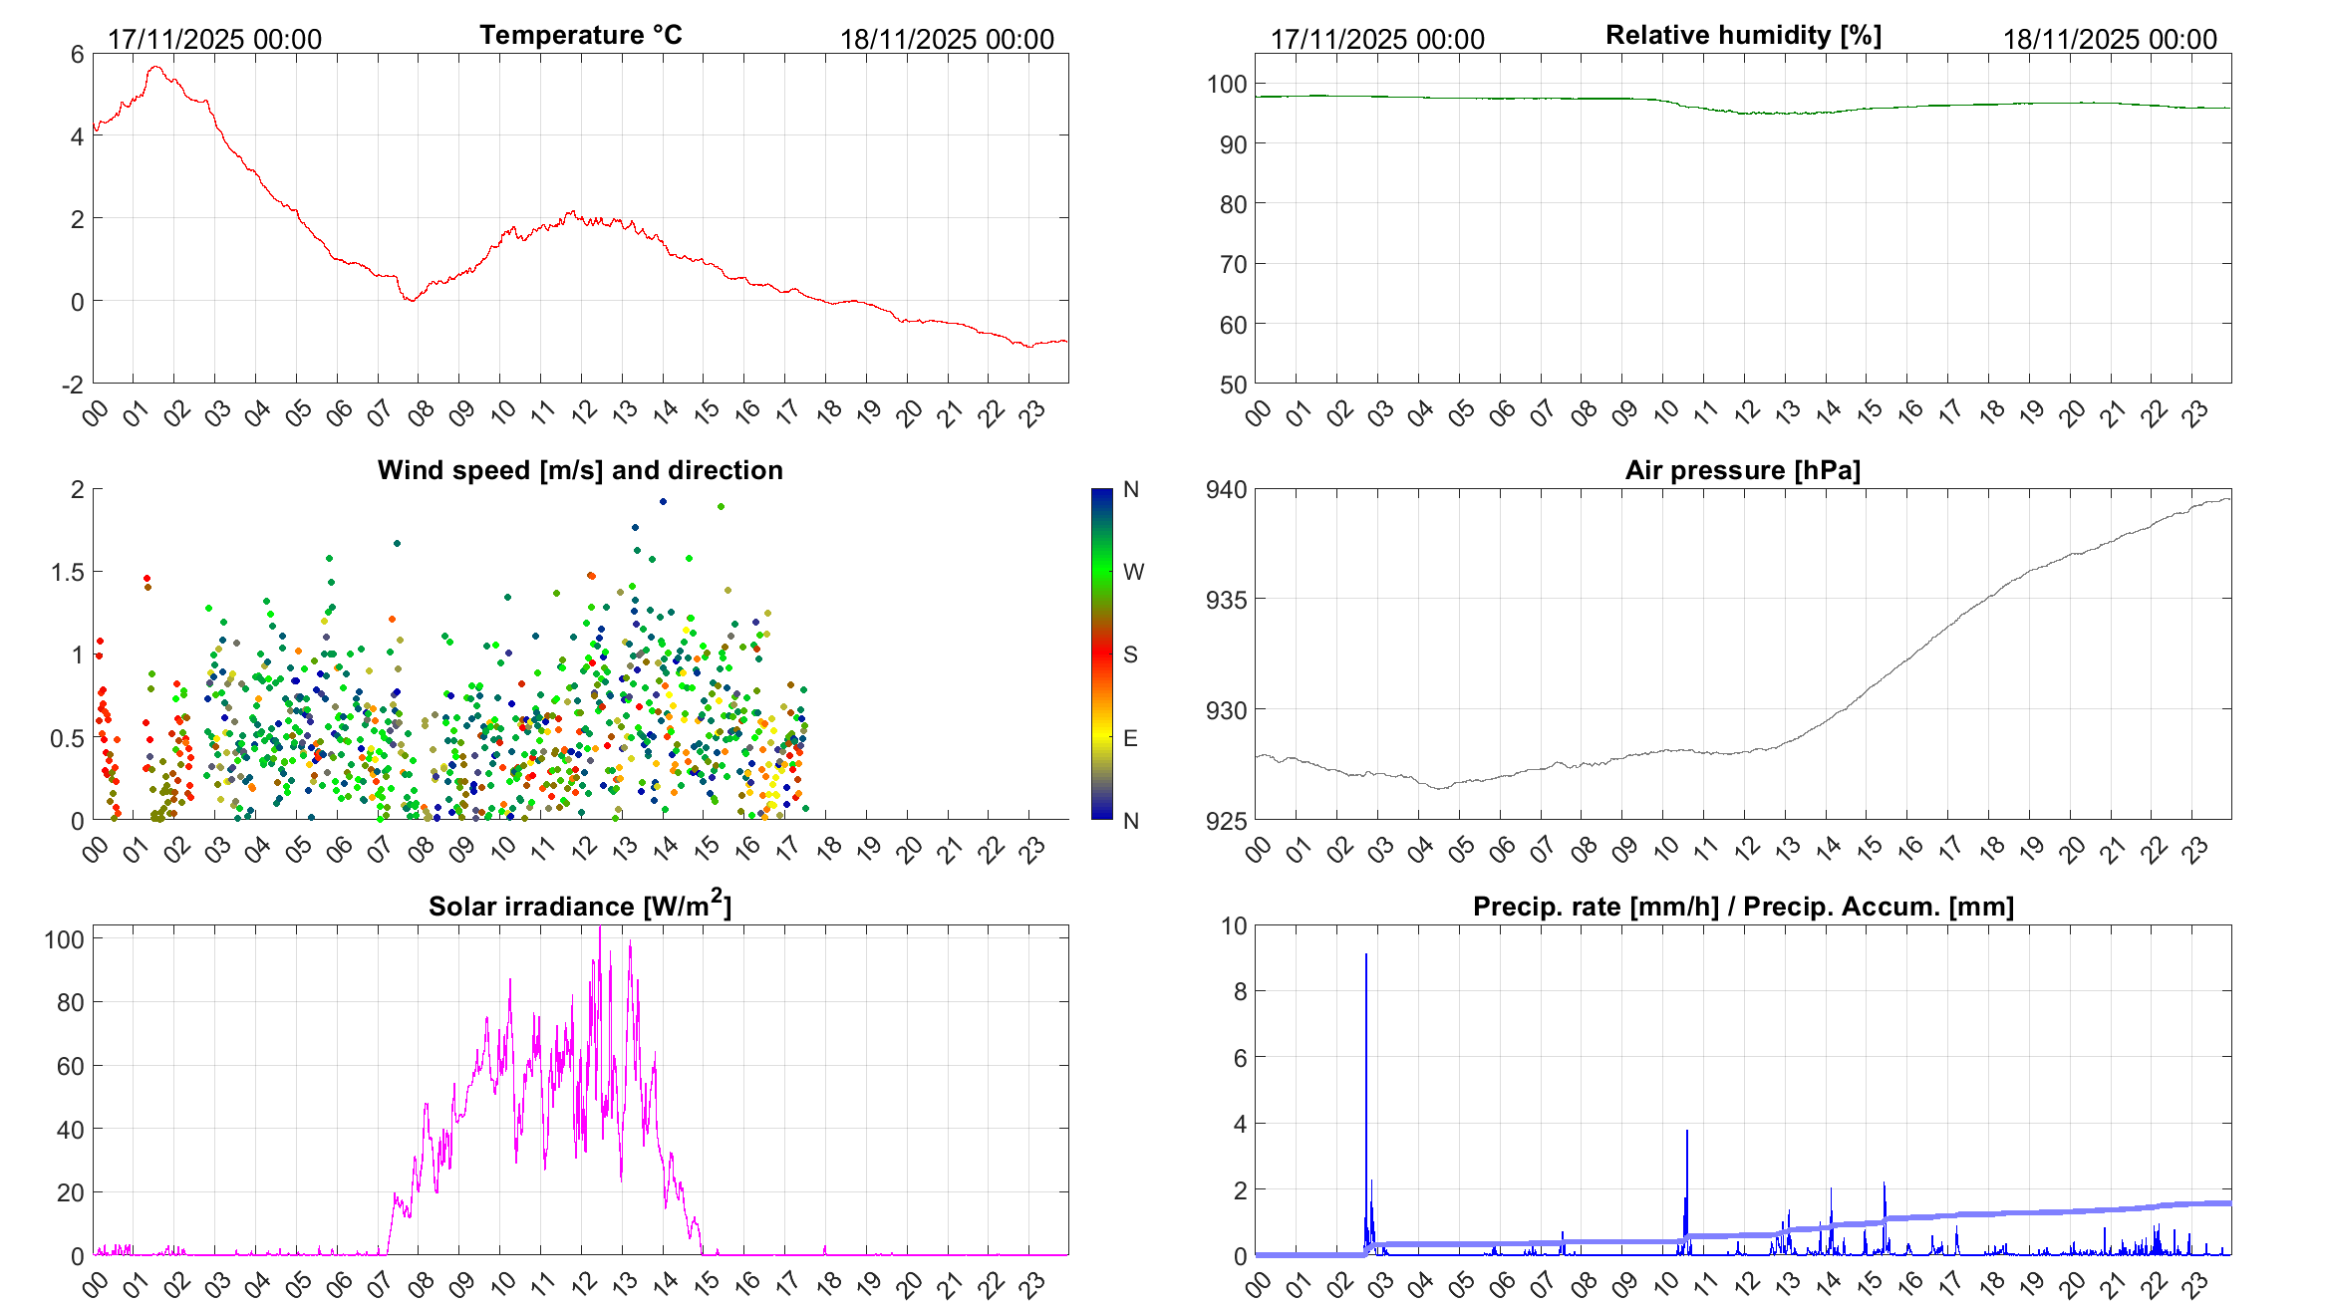Click the 940 tick on the pressure axis
2325x1308 pixels.
[1226, 489]
